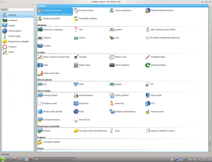This screenshot has height=162, width=212.
Task: Click the taskbar clock
Action: tap(206, 160)
